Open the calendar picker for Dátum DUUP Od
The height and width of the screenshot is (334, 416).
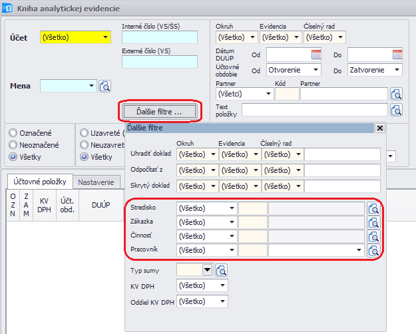coord(316,55)
